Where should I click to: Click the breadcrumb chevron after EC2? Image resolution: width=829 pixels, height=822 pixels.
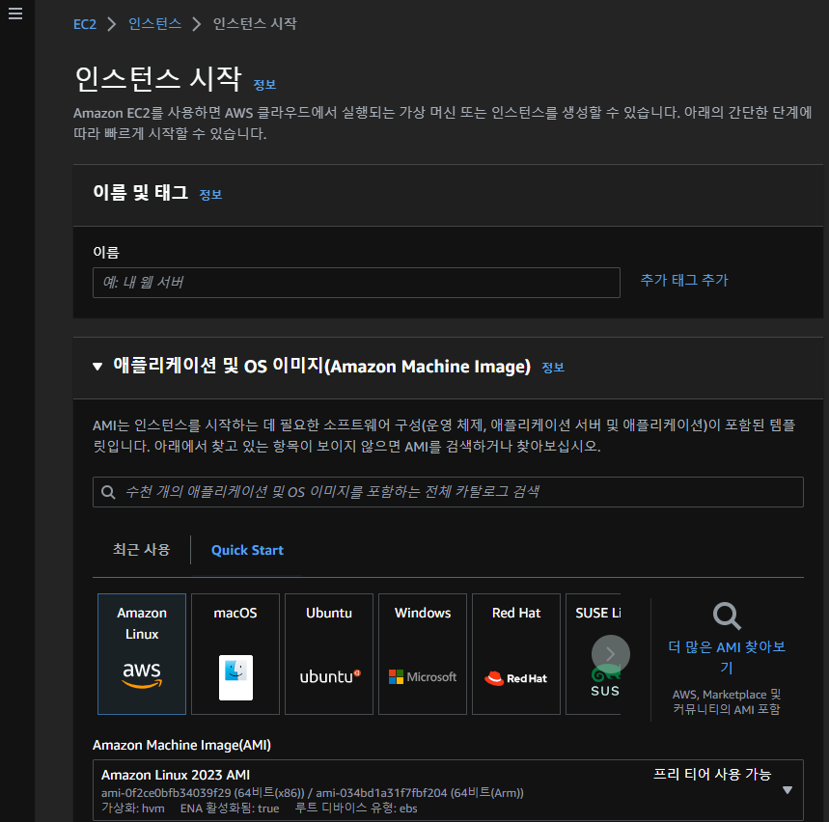112,24
